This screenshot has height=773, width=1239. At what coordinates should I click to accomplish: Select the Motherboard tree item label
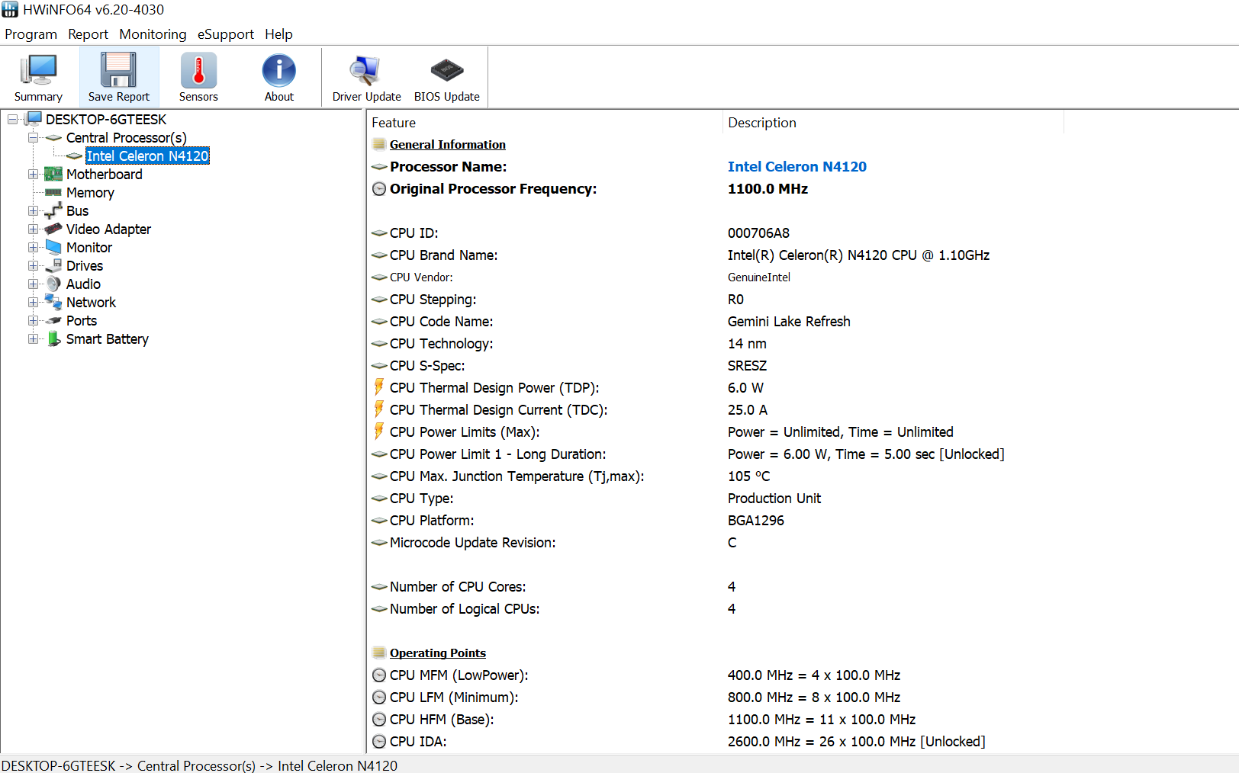click(x=105, y=175)
